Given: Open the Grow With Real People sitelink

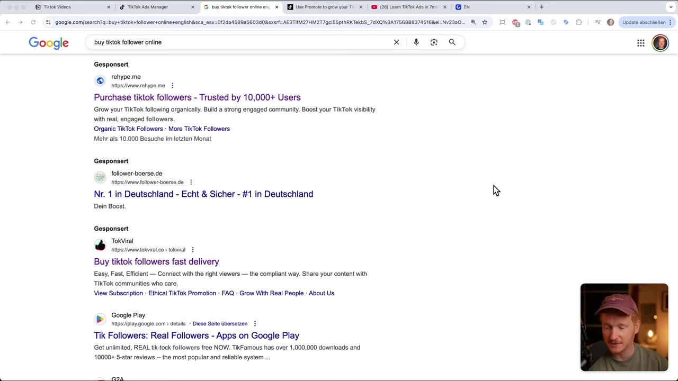Looking at the screenshot, I should 271,293.
